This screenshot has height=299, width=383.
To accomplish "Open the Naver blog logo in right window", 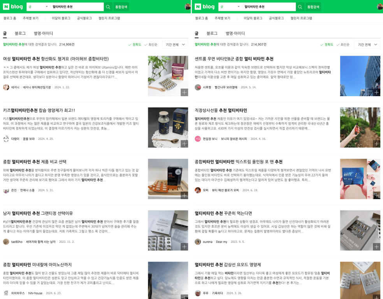I will tap(205, 7).
